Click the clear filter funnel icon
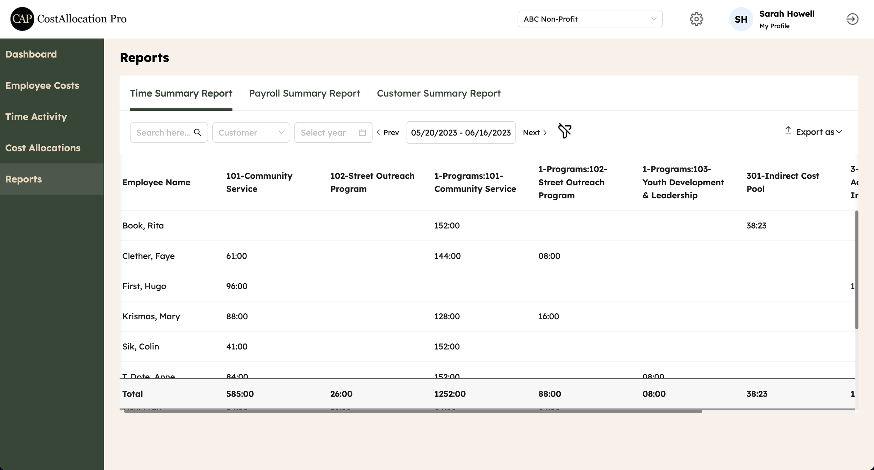 pos(565,131)
